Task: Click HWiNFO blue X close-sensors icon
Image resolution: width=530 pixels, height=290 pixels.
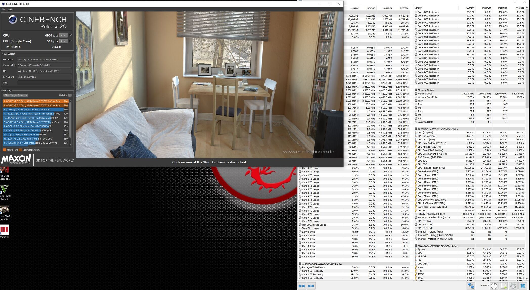Action: tap(523, 286)
